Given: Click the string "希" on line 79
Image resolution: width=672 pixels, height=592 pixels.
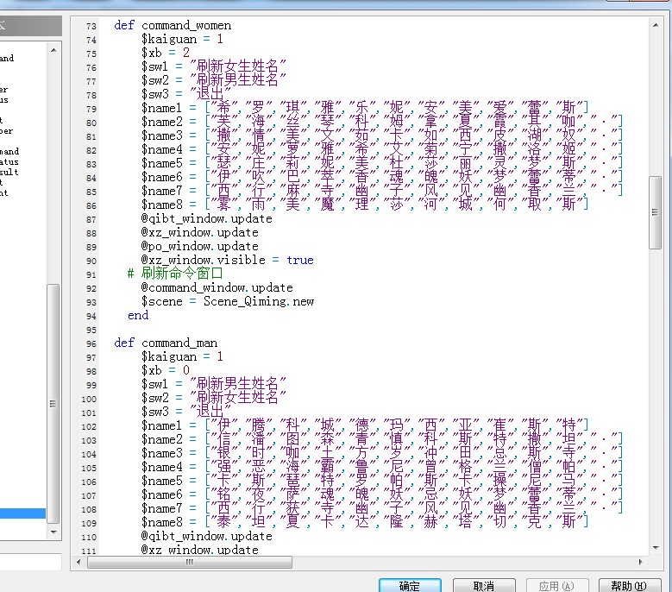Looking at the screenshot, I should [223, 108].
